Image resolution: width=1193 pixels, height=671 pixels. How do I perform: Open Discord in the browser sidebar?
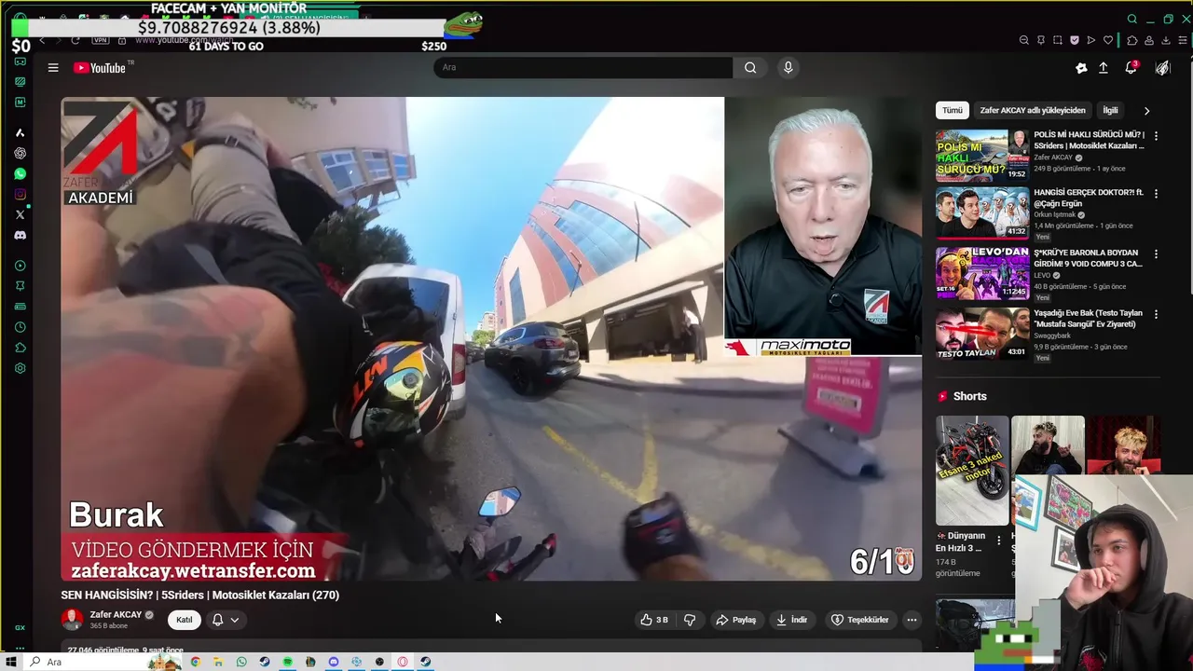(x=21, y=236)
